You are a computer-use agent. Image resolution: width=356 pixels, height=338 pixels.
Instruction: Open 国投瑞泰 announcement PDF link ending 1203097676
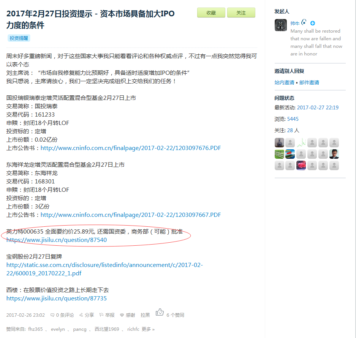[131, 148]
